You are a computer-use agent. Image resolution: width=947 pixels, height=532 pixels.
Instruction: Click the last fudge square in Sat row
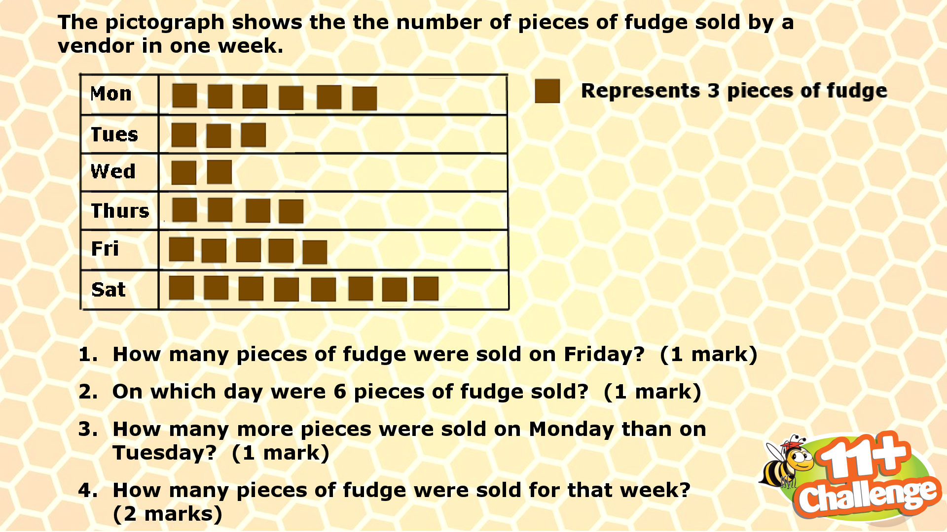[x=426, y=289]
